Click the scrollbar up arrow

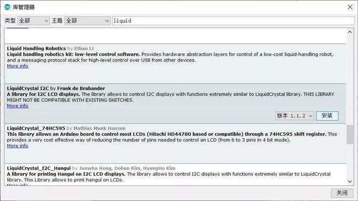pos(350,32)
